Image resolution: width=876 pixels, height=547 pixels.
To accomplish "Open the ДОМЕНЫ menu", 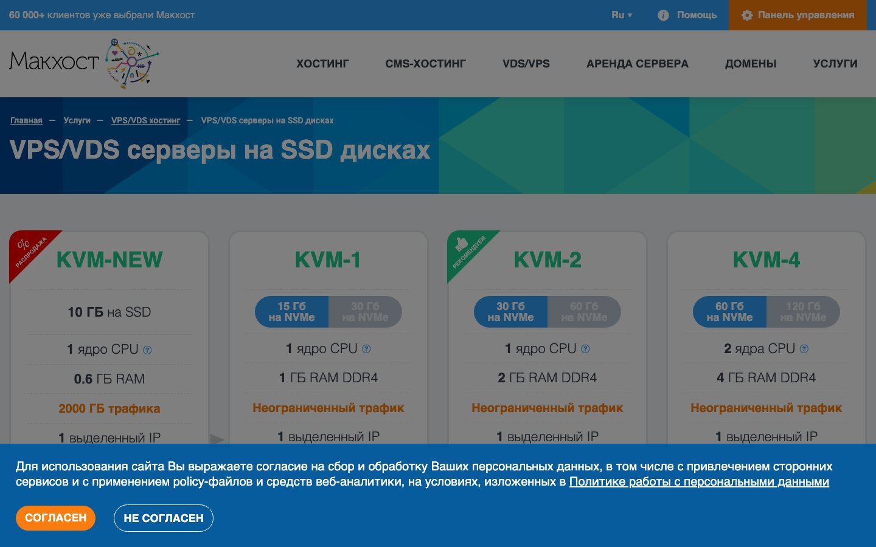I will 751,64.
